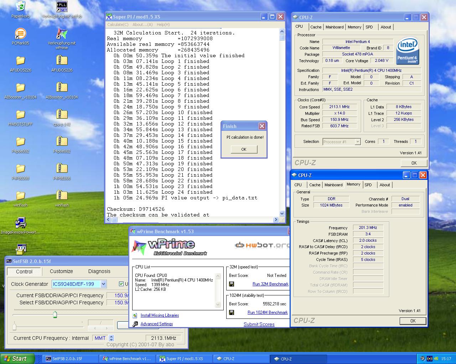Screen dimensions: 456x364
Task: Click the Super PI horizontal scrollbar right arrow
Action: coord(276,220)
